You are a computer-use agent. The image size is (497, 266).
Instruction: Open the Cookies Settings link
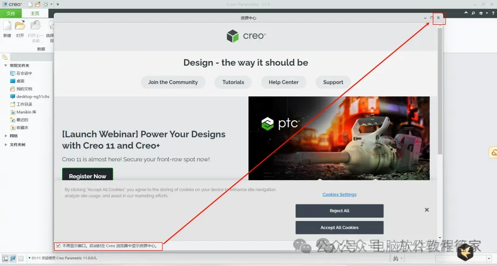pos(340,194)
